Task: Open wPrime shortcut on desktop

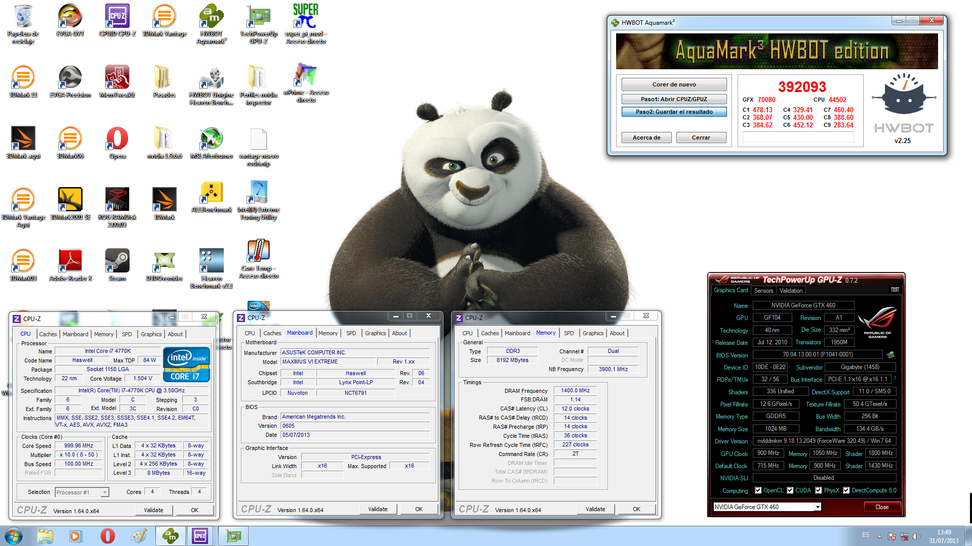Action: coord(306,82)
